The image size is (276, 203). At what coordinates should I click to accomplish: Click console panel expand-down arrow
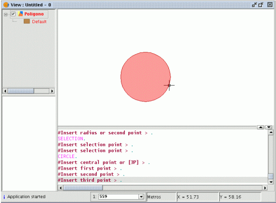click(269, 127)
